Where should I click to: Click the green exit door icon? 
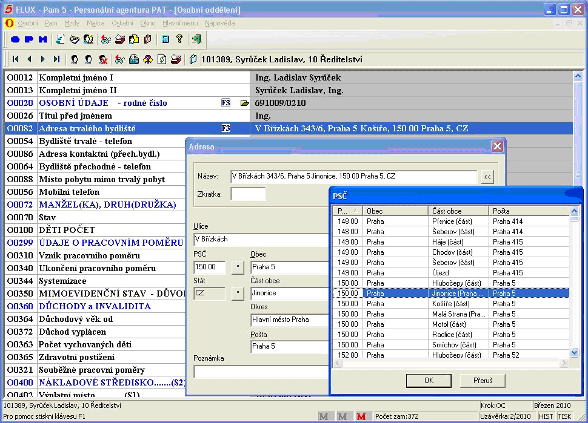pos(196,39)
